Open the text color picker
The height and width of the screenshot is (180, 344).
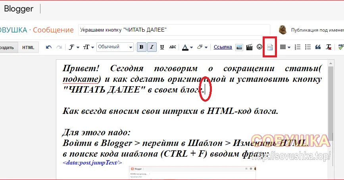[187, 47]
